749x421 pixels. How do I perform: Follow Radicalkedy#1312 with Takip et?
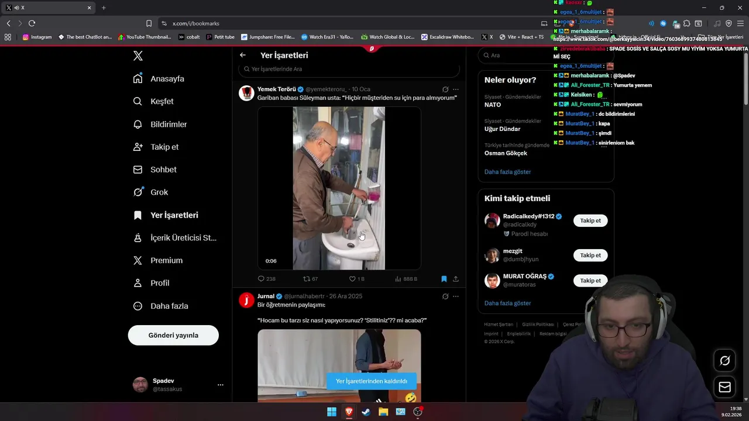coord(590,220)
